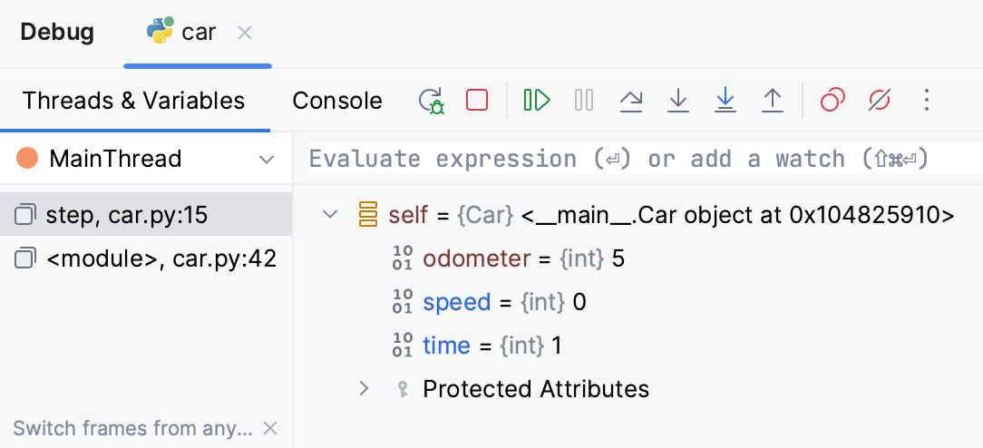Dismiss the Switch frames hint
The height and width of the screenshot is (448, 983).
click(270, 428)
